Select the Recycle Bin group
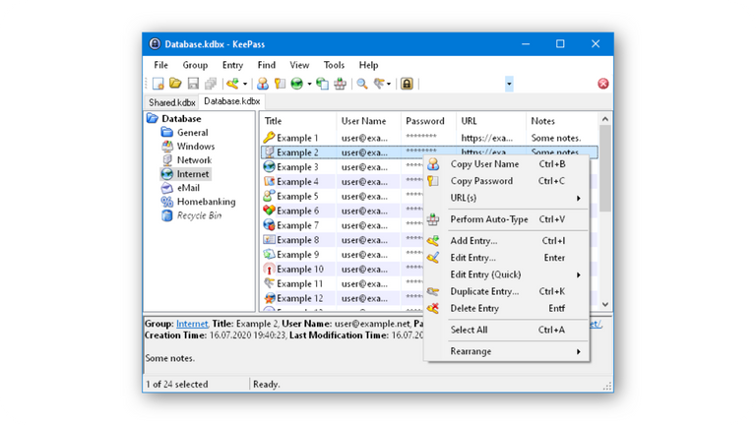 pyautogui.click(x=199, y=215)
